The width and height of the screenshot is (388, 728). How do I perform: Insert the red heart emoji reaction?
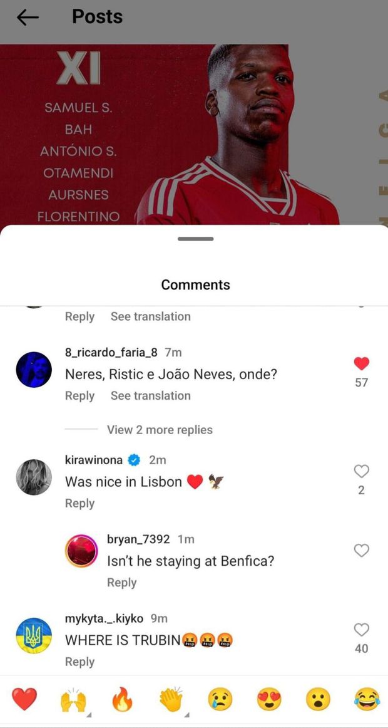coord(24,699)
